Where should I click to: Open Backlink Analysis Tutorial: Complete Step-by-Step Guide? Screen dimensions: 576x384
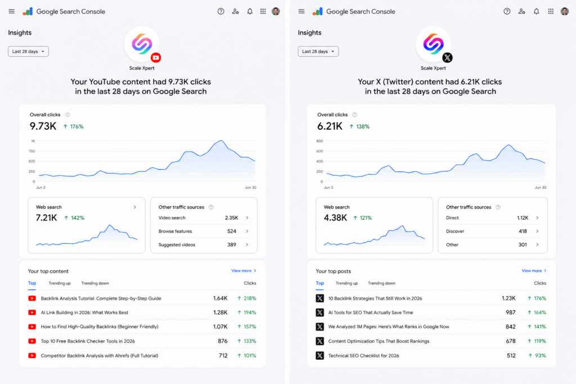(101, 299)
